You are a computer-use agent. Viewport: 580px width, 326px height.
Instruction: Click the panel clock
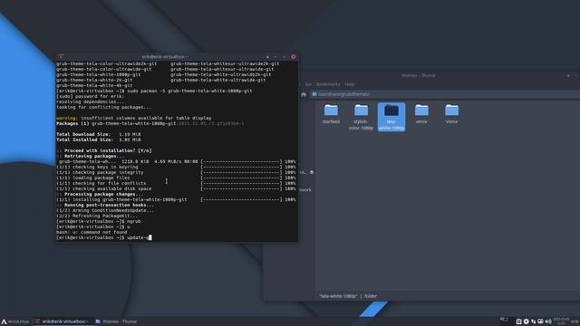tap(561, 321)
